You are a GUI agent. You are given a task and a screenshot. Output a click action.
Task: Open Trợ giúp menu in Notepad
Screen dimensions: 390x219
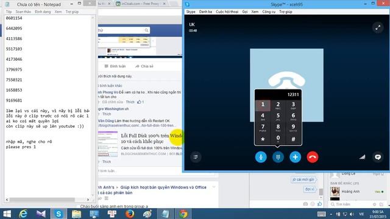(72, 12)
